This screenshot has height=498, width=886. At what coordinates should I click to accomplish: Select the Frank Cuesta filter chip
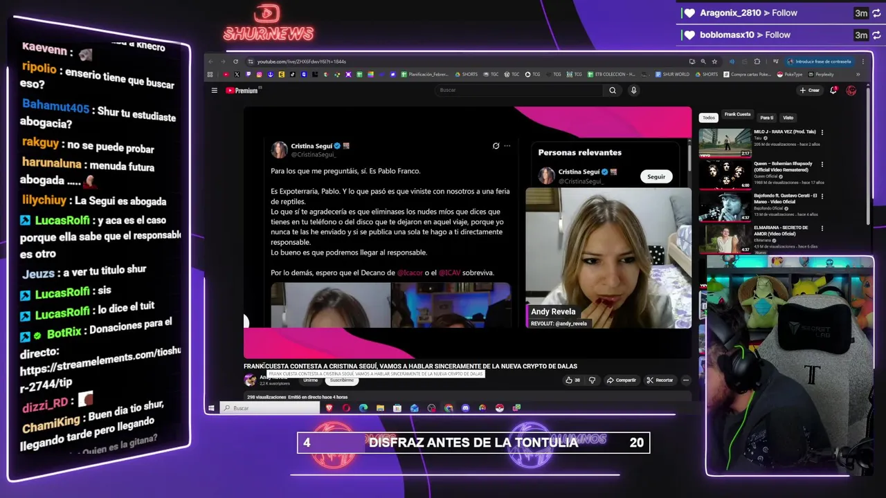[x=737, y=115]
